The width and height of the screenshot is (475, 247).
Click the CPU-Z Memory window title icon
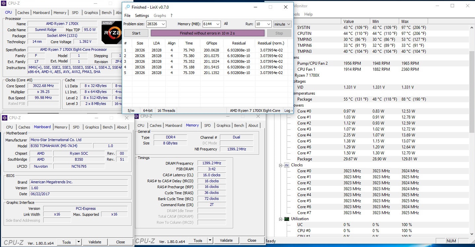tap(137, 116)
